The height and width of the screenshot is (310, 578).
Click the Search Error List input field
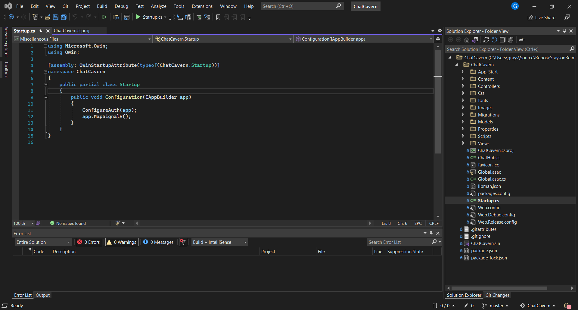click(x=399, y=242)
